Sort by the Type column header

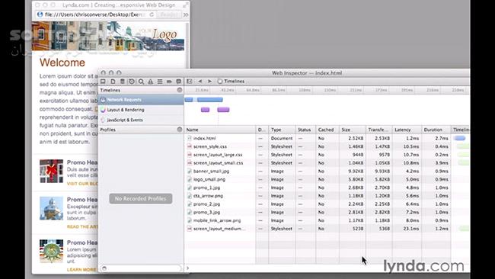tap(282, 130)
